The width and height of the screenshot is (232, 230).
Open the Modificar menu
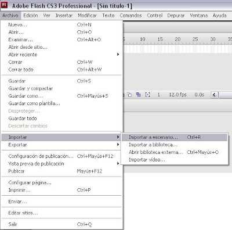(87, 15)
